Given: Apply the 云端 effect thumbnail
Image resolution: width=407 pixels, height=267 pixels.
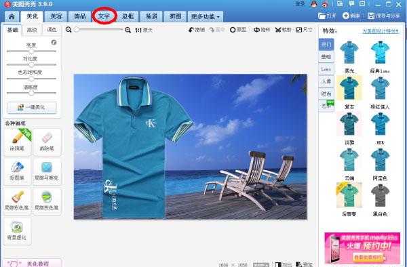Looking at the screenshot, I should (x=349, y=159).
